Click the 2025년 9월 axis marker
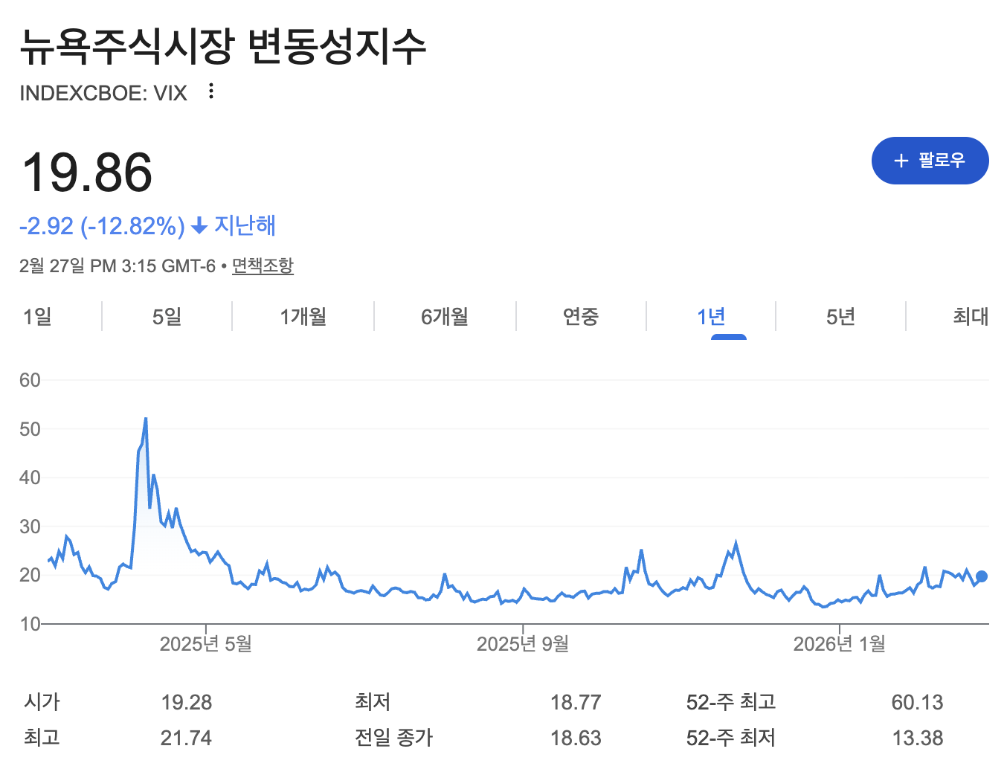This screenshot has height=769, width=1007. 523,643
